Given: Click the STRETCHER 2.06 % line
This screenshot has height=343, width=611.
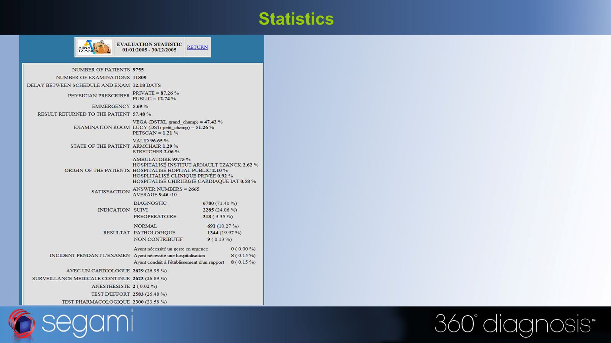Looking at the screenshot, I should [x=156, y=152].
